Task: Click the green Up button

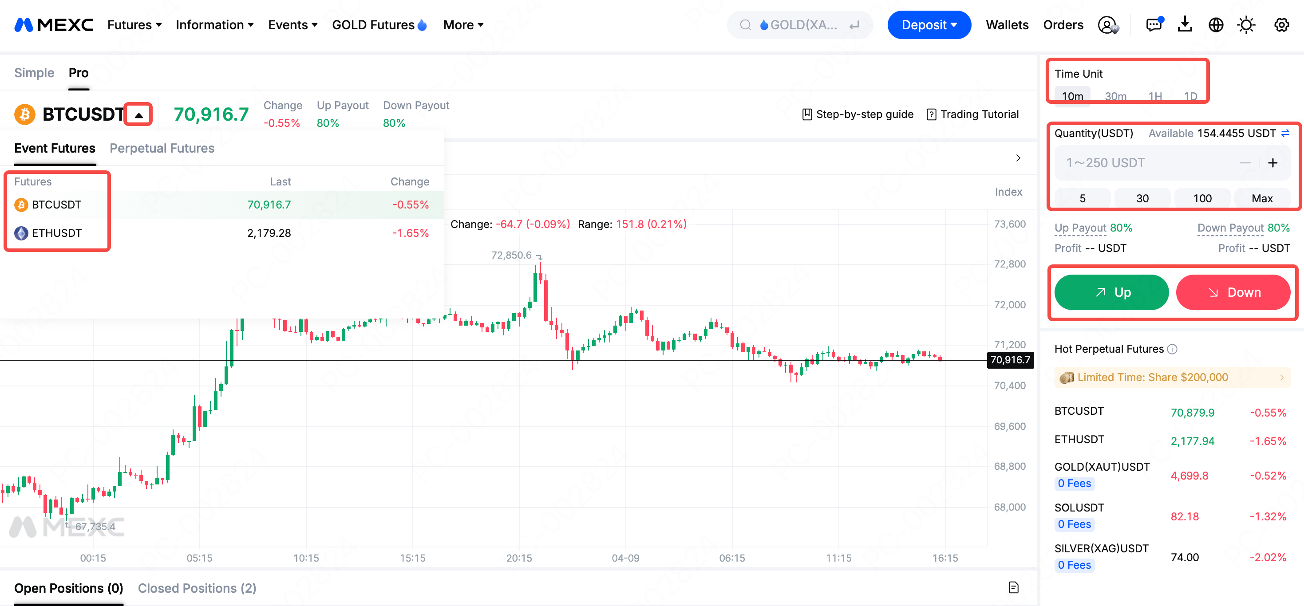Action: click(x=1111, y=292)
